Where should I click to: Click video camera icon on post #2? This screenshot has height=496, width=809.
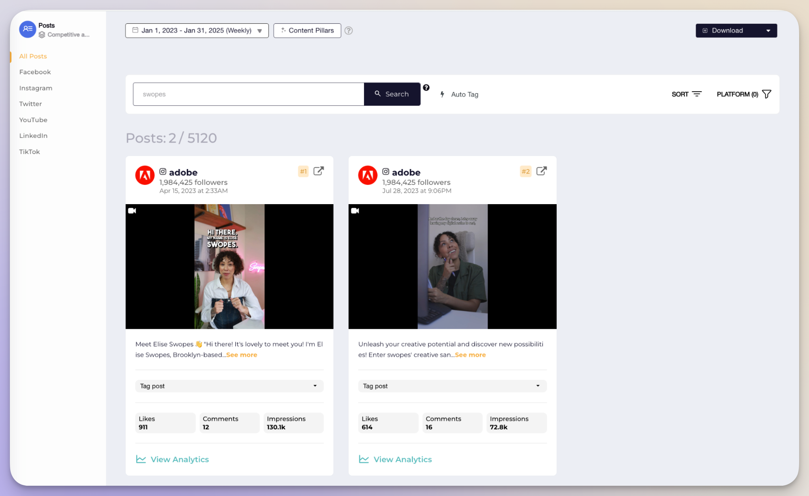355,211
